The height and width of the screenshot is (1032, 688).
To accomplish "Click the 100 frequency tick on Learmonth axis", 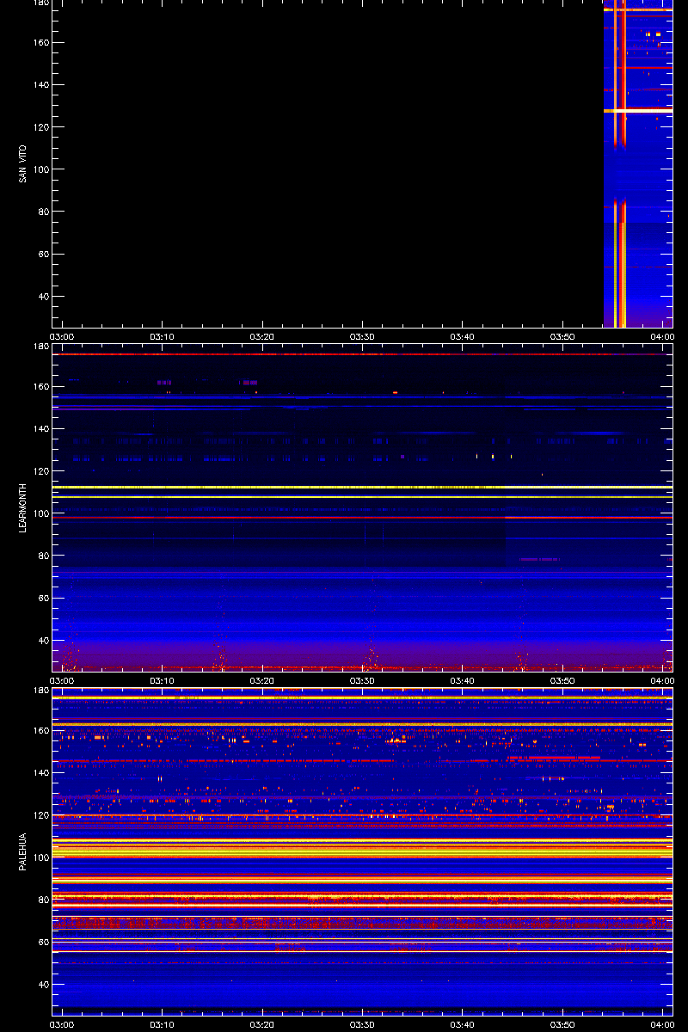I will click(x=40, y=513).
